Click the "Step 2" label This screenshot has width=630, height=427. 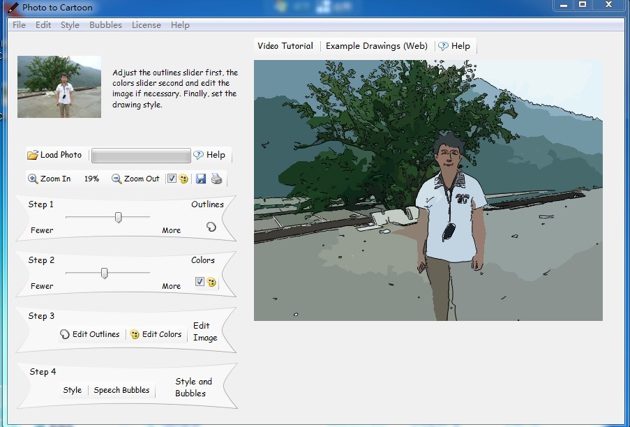[41, 260]
